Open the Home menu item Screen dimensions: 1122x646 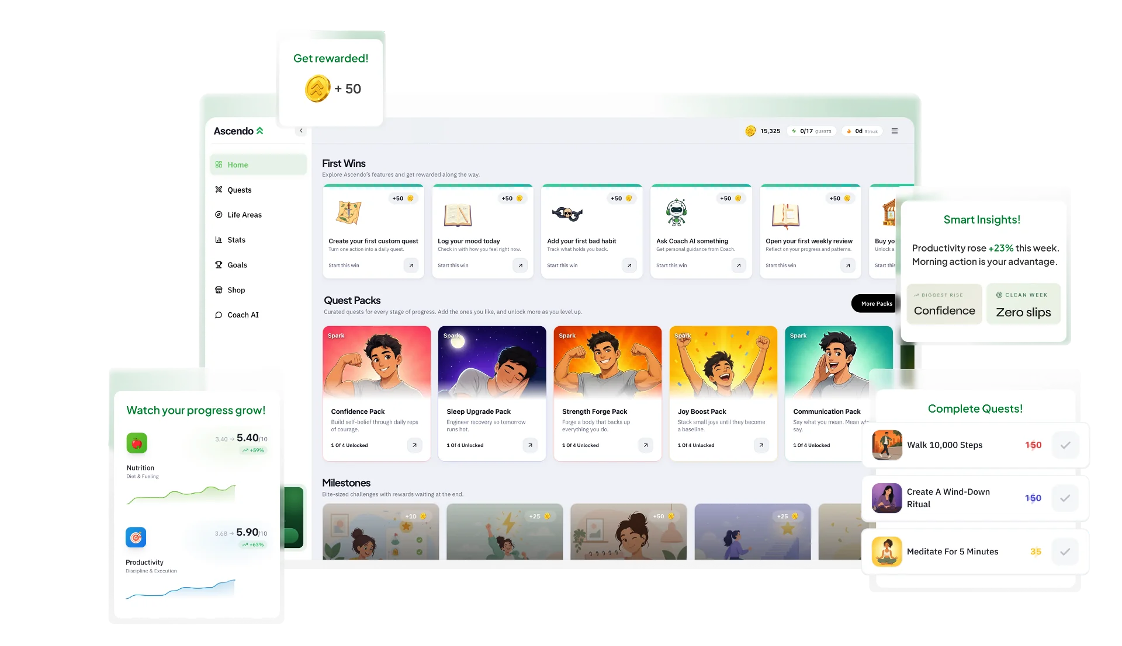(258, 165)
